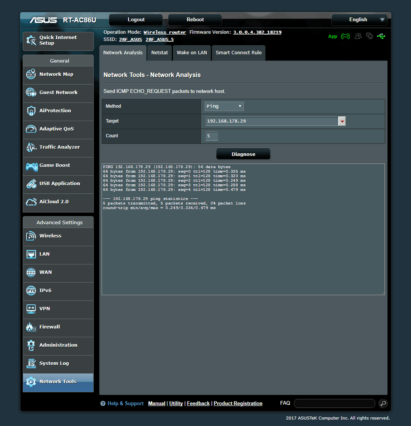
Task: Open the Feedback link
Action: 198,404
